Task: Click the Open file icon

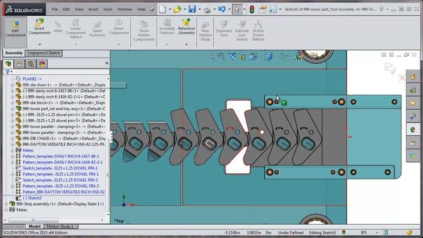Action: coord(177,9)
